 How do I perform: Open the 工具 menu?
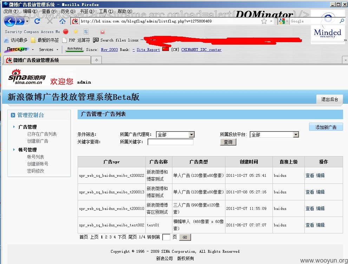coord(106,11)
